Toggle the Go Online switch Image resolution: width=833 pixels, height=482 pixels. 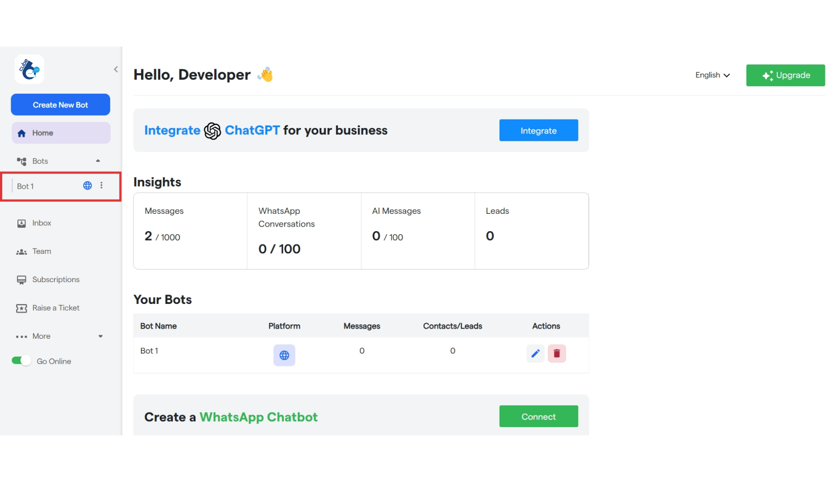click(21, 360)
